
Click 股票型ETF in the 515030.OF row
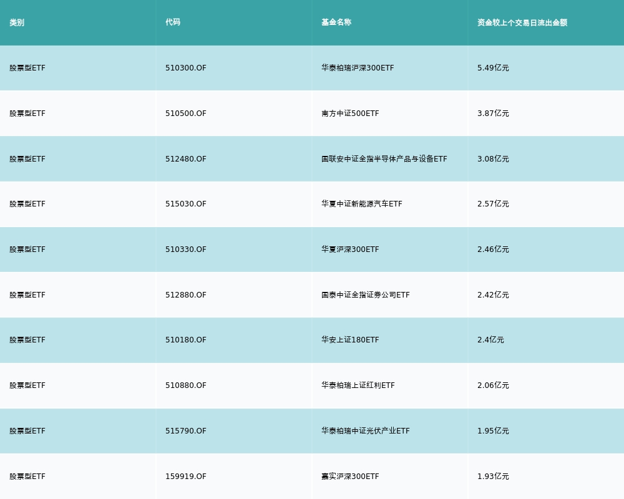(27, 204)
